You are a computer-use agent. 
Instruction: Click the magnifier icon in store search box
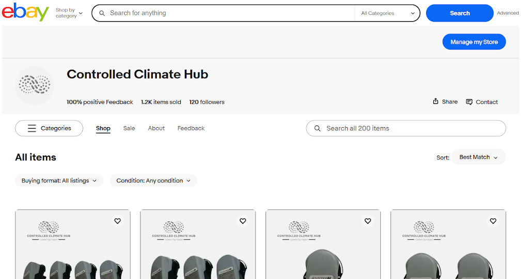pos(317,128)
